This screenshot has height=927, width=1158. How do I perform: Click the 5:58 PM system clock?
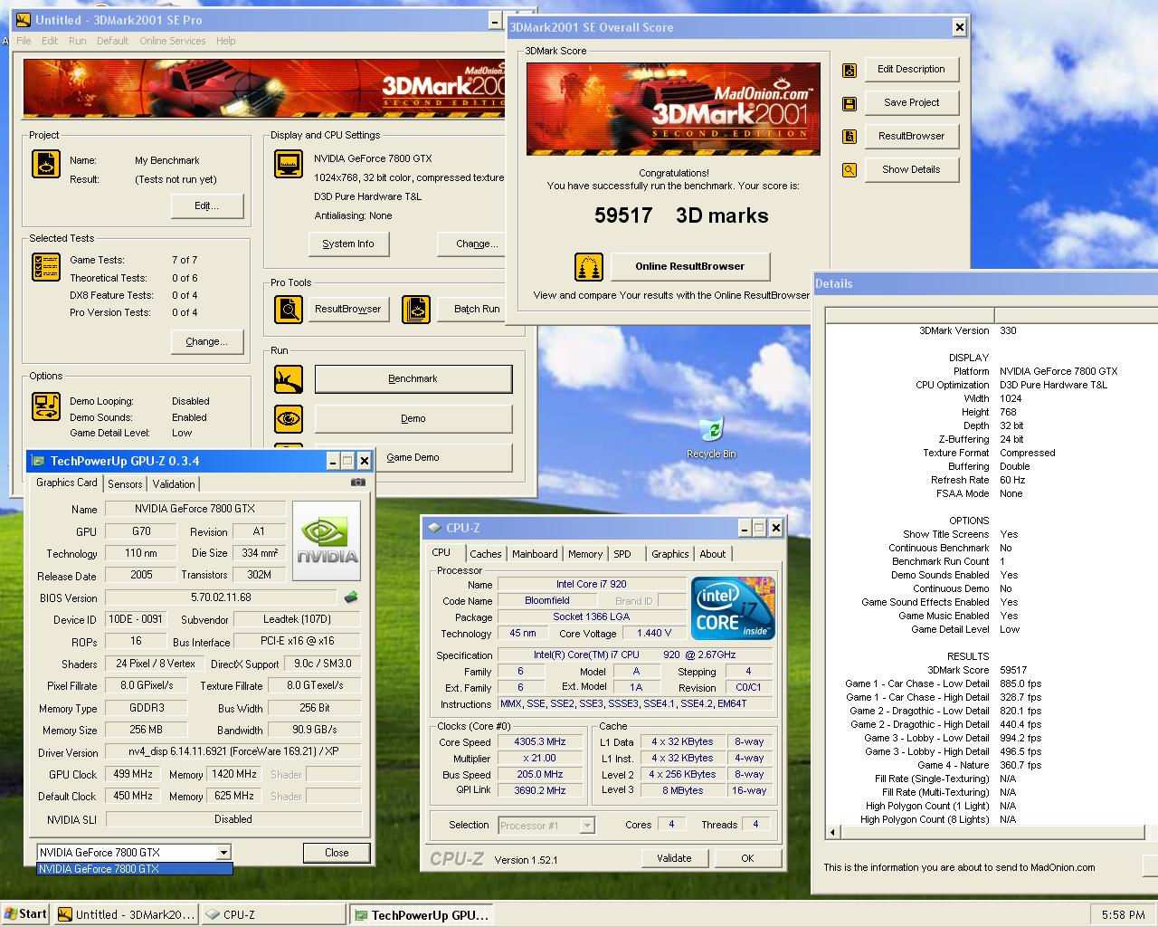[x=1124, y=915]
